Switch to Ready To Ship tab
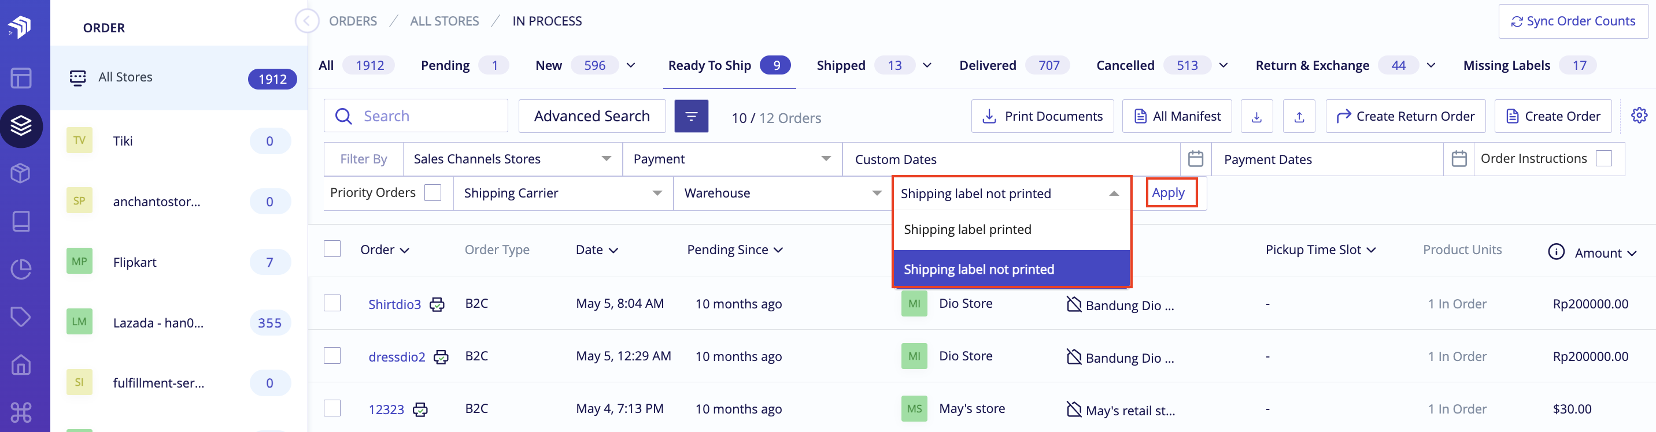Viewport: 1656px width, 432px height. click(x=729, y=65)
